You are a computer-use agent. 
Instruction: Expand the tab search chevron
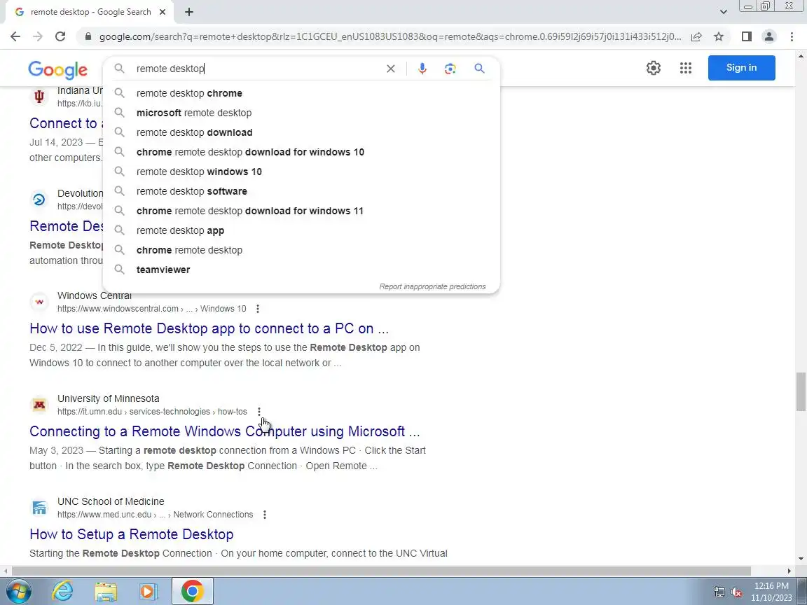[x=723, y=12]
